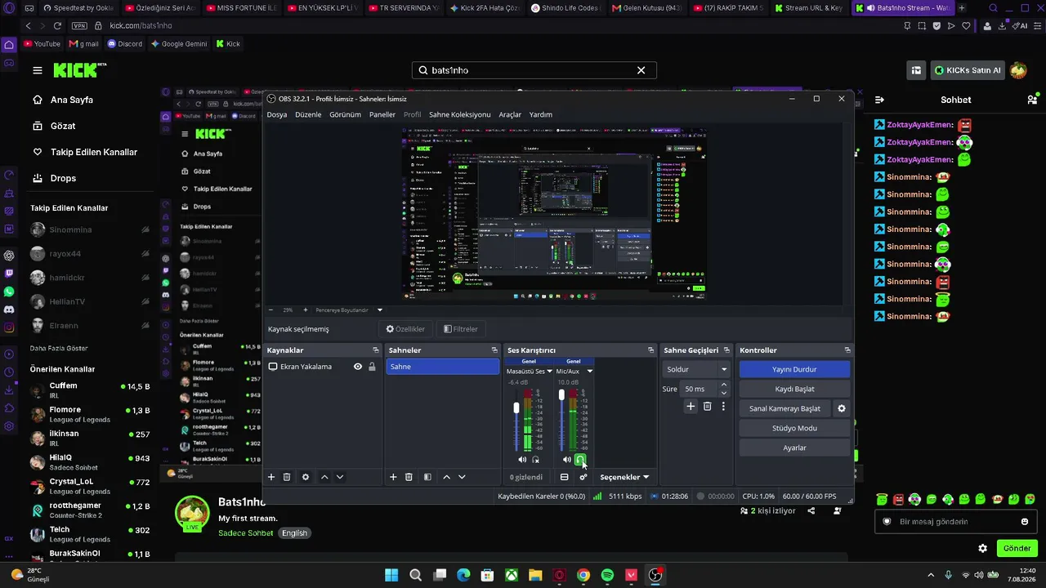Toggle Mic/Aux headphone monitoring
1046x588 pixels.
580,460
